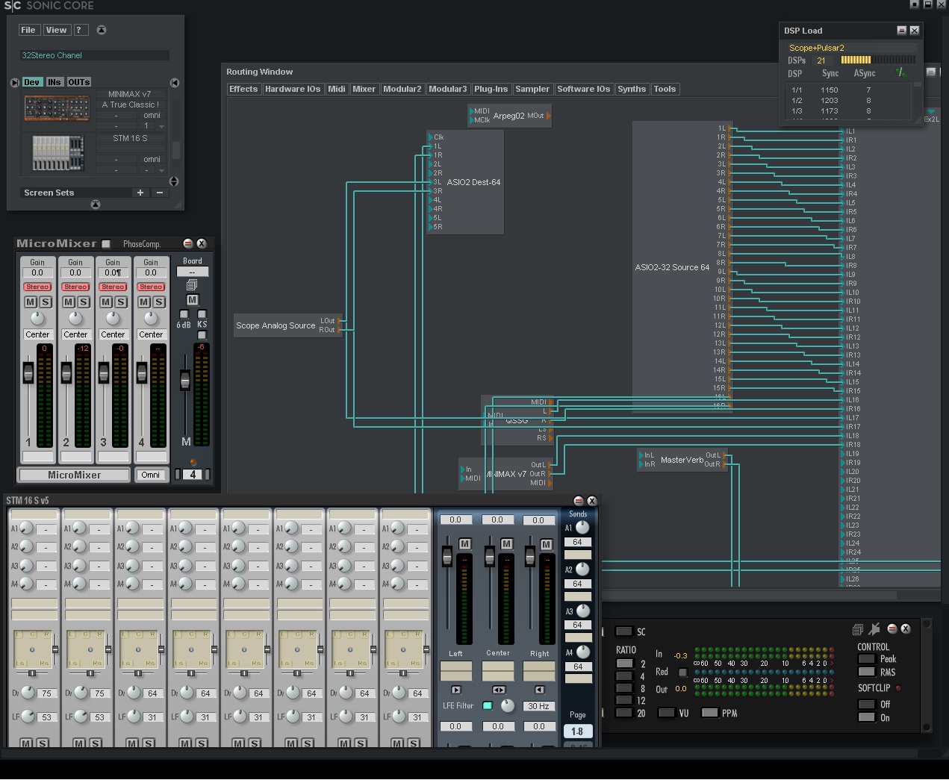Click the arrow icon left of Dev
The height and width of the screenshot is (780, 949).
click(14, 83)
